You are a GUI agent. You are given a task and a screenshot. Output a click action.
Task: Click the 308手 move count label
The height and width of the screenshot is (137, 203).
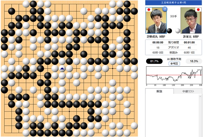tap(173, 16)
